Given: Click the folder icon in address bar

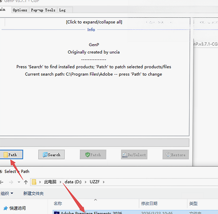Looking at the screenshot, I should 34,182.
